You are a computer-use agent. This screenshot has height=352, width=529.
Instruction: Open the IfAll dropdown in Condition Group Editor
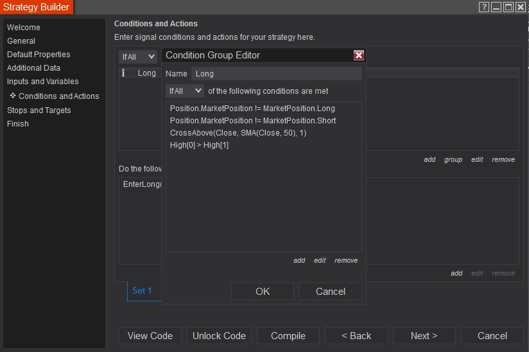click(185, 91)
